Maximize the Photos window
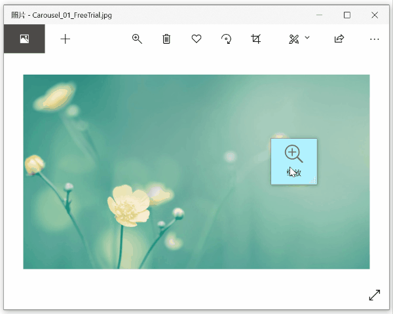 tap(347, 14)
